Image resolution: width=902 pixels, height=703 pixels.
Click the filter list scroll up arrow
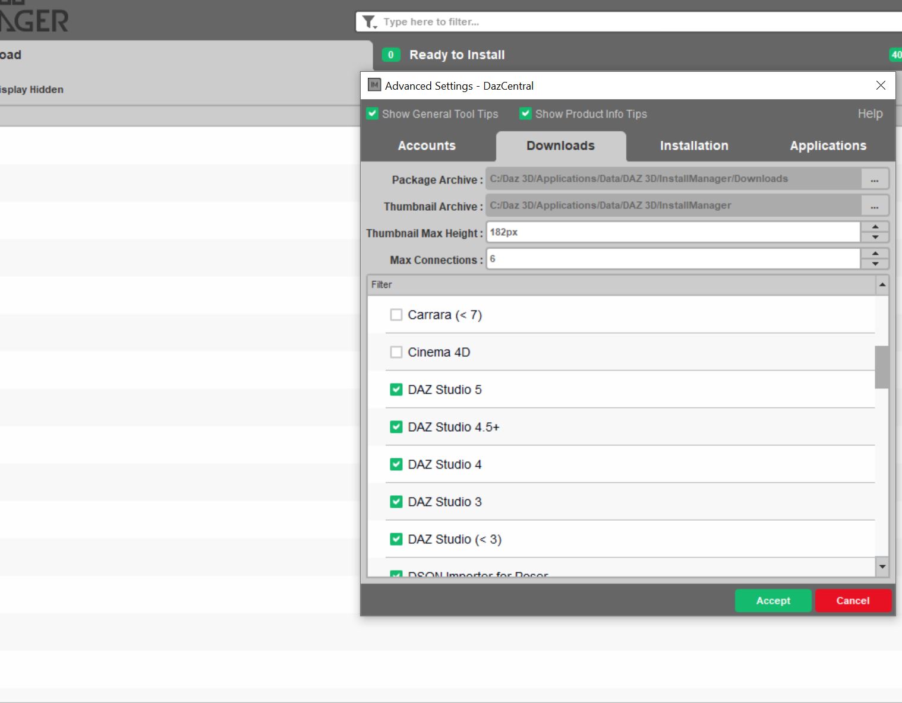(x=882, y=285)
